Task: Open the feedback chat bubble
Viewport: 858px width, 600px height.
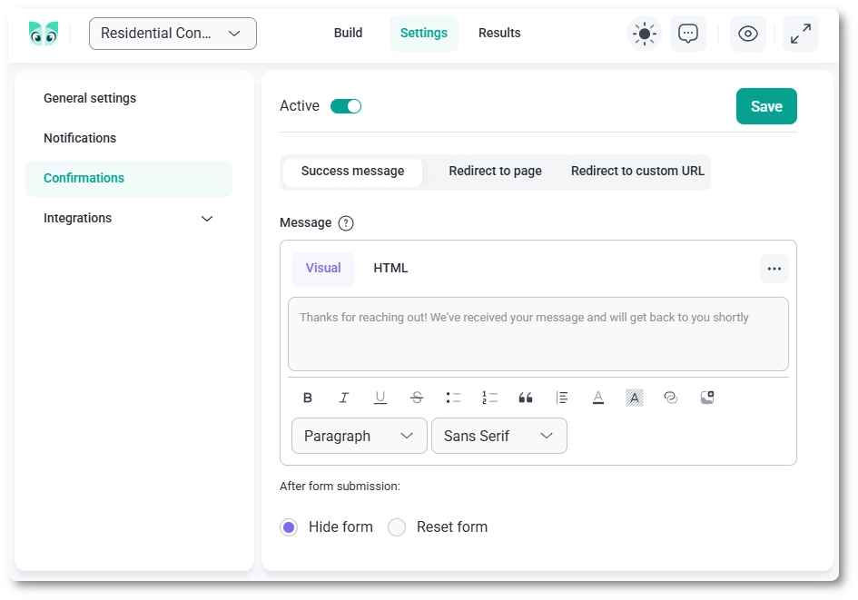Action: pyautogui.click(x=687, y=33)
